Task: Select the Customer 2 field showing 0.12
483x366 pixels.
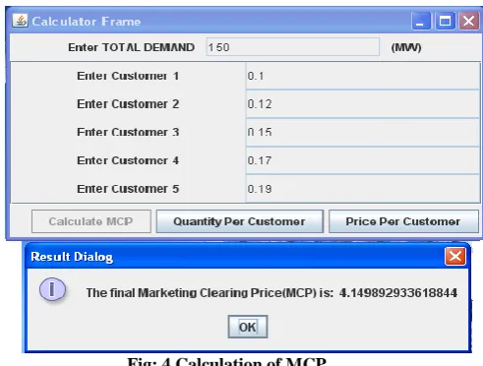Action: (x=363, y=104)
